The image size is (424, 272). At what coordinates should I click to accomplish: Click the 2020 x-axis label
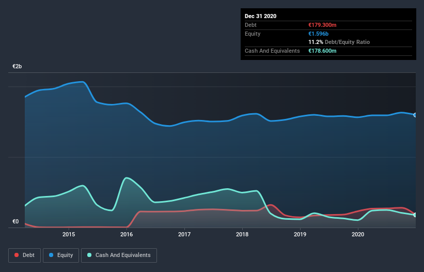358,234
